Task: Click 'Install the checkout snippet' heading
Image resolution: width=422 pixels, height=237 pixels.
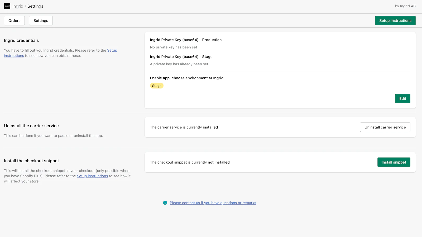Action: (31, 161)
